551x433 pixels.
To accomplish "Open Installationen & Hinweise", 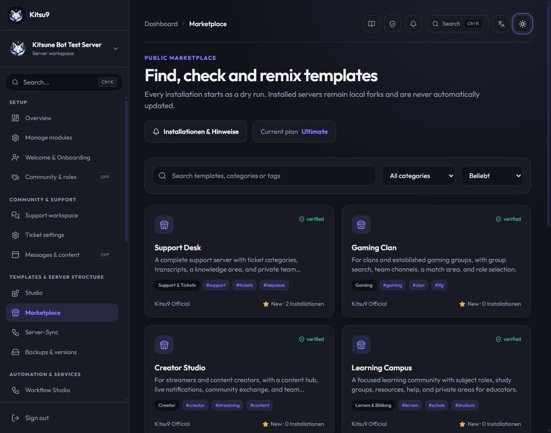I will tap(195, 132).
